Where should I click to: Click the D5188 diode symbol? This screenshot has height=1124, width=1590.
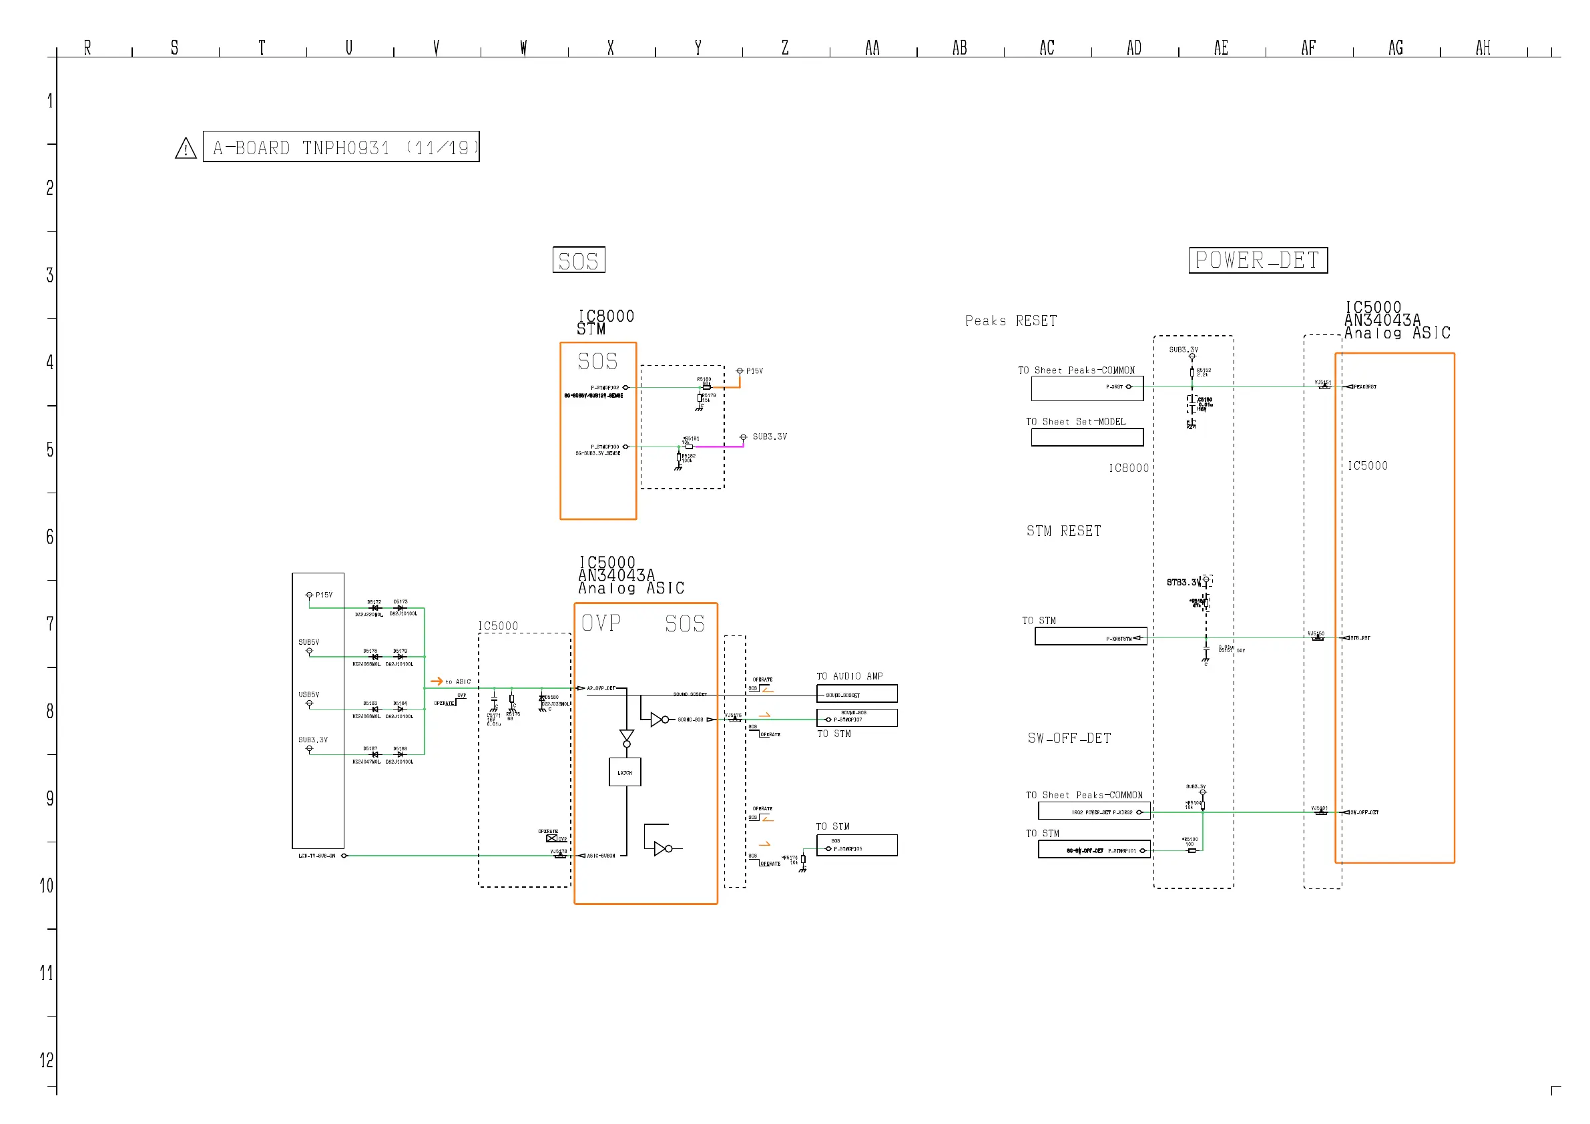400,754
